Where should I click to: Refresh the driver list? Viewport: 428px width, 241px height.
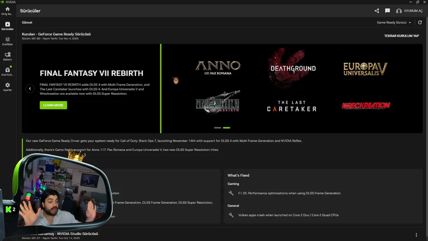[x=420, y=22]
